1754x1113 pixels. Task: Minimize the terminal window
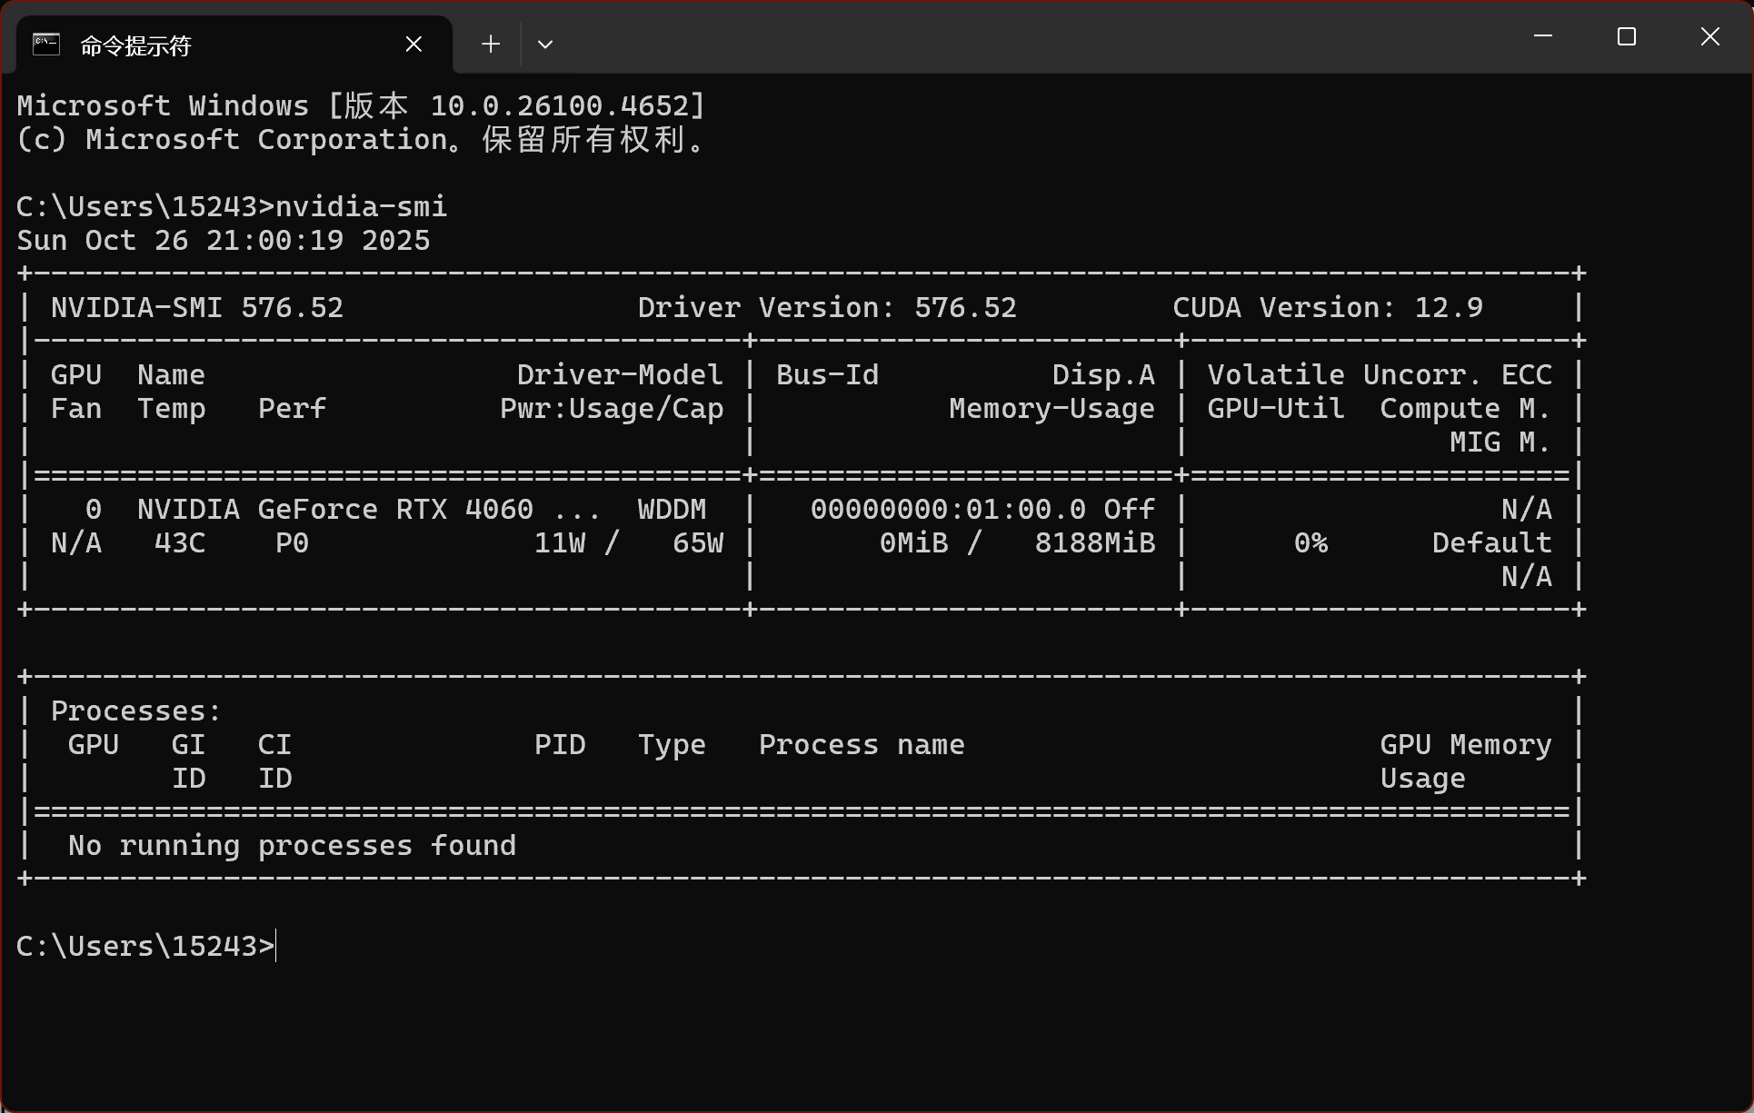click(1543, 36)
